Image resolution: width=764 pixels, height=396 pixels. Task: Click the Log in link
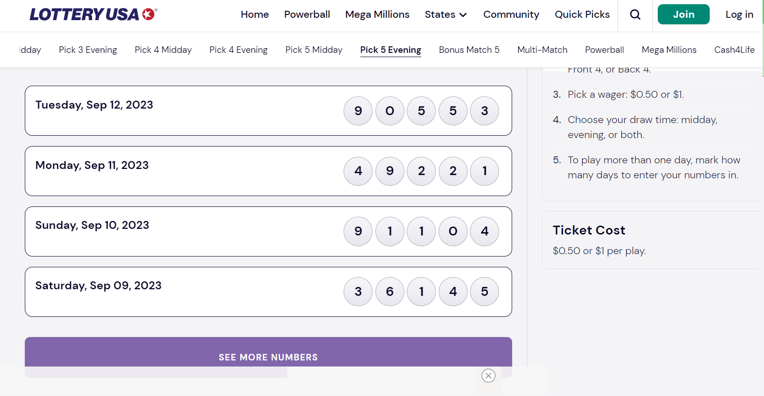coord(739,15)
